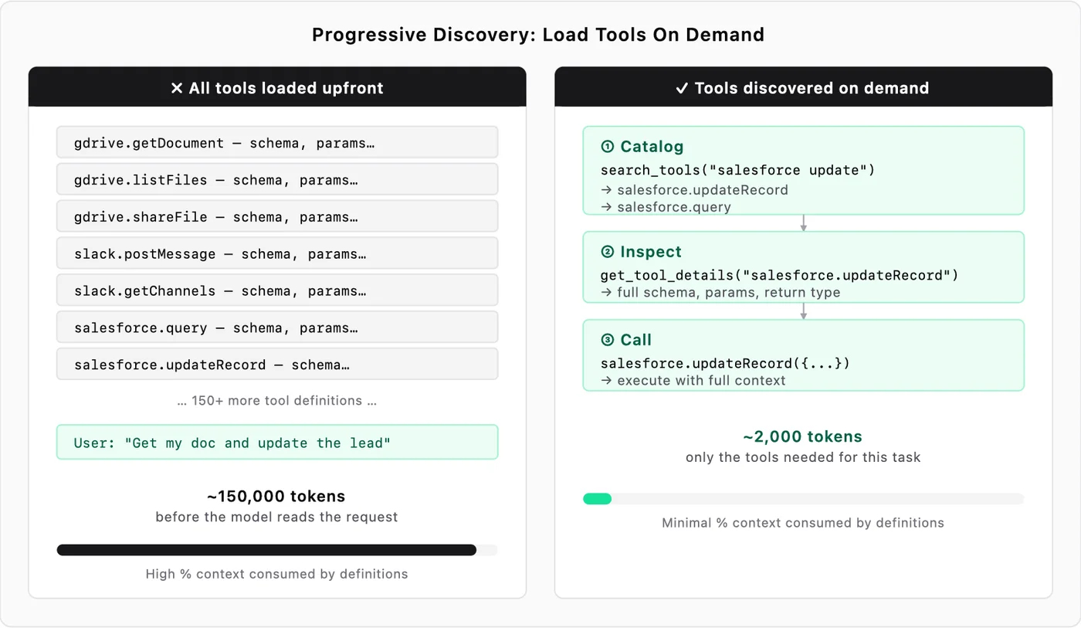Select the gdrive.listFiles tool definition row
Viewport: 1081px width, 628px height.
coord(277,180)
